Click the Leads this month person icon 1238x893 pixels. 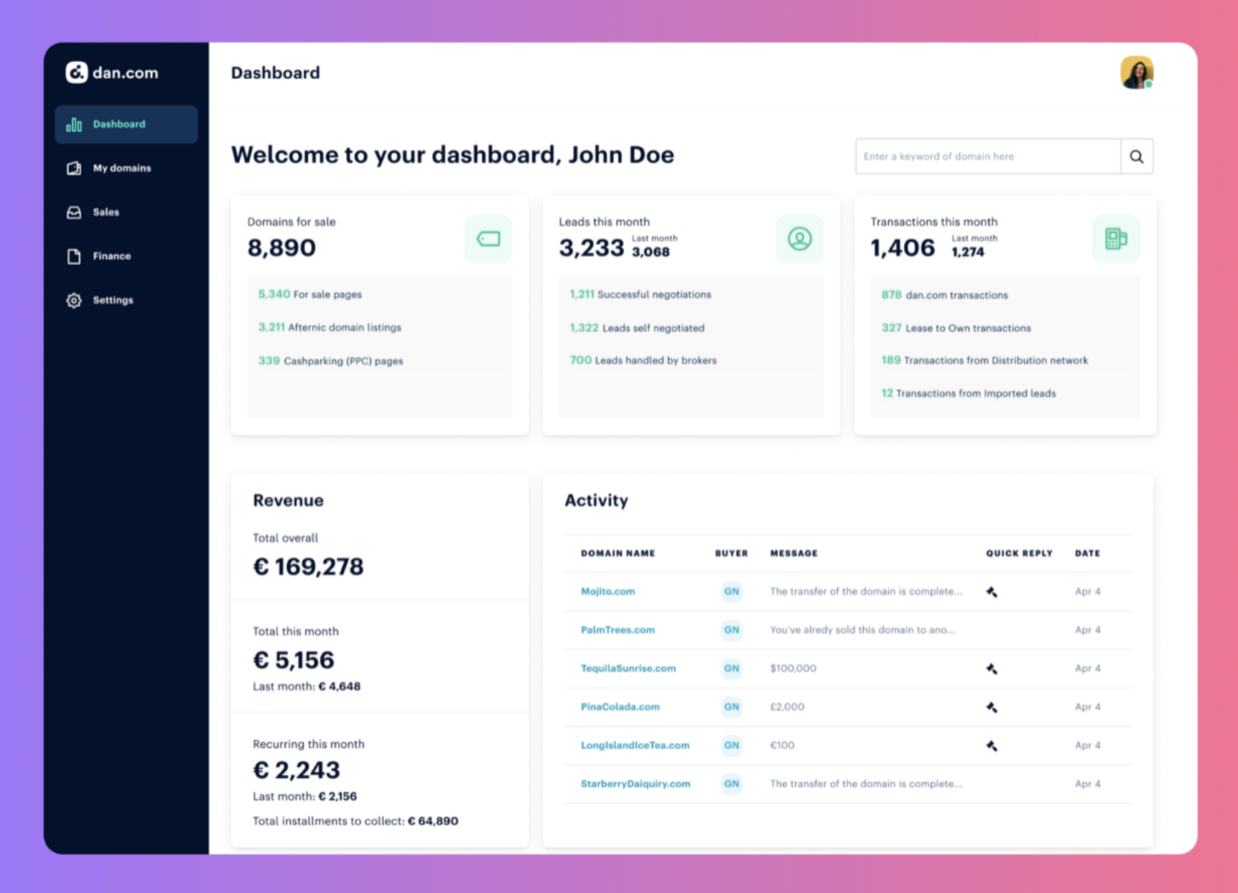799,238
